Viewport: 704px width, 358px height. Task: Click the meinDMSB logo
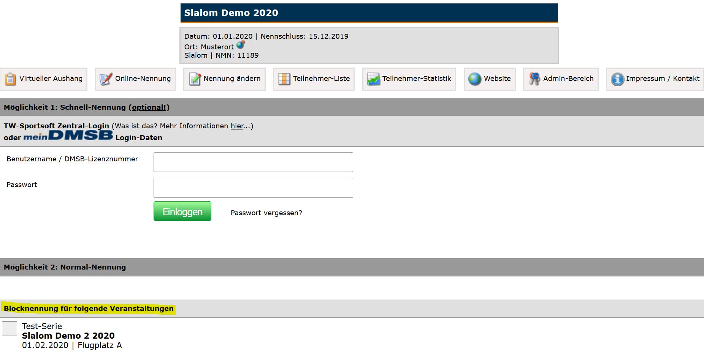(68, 136)
